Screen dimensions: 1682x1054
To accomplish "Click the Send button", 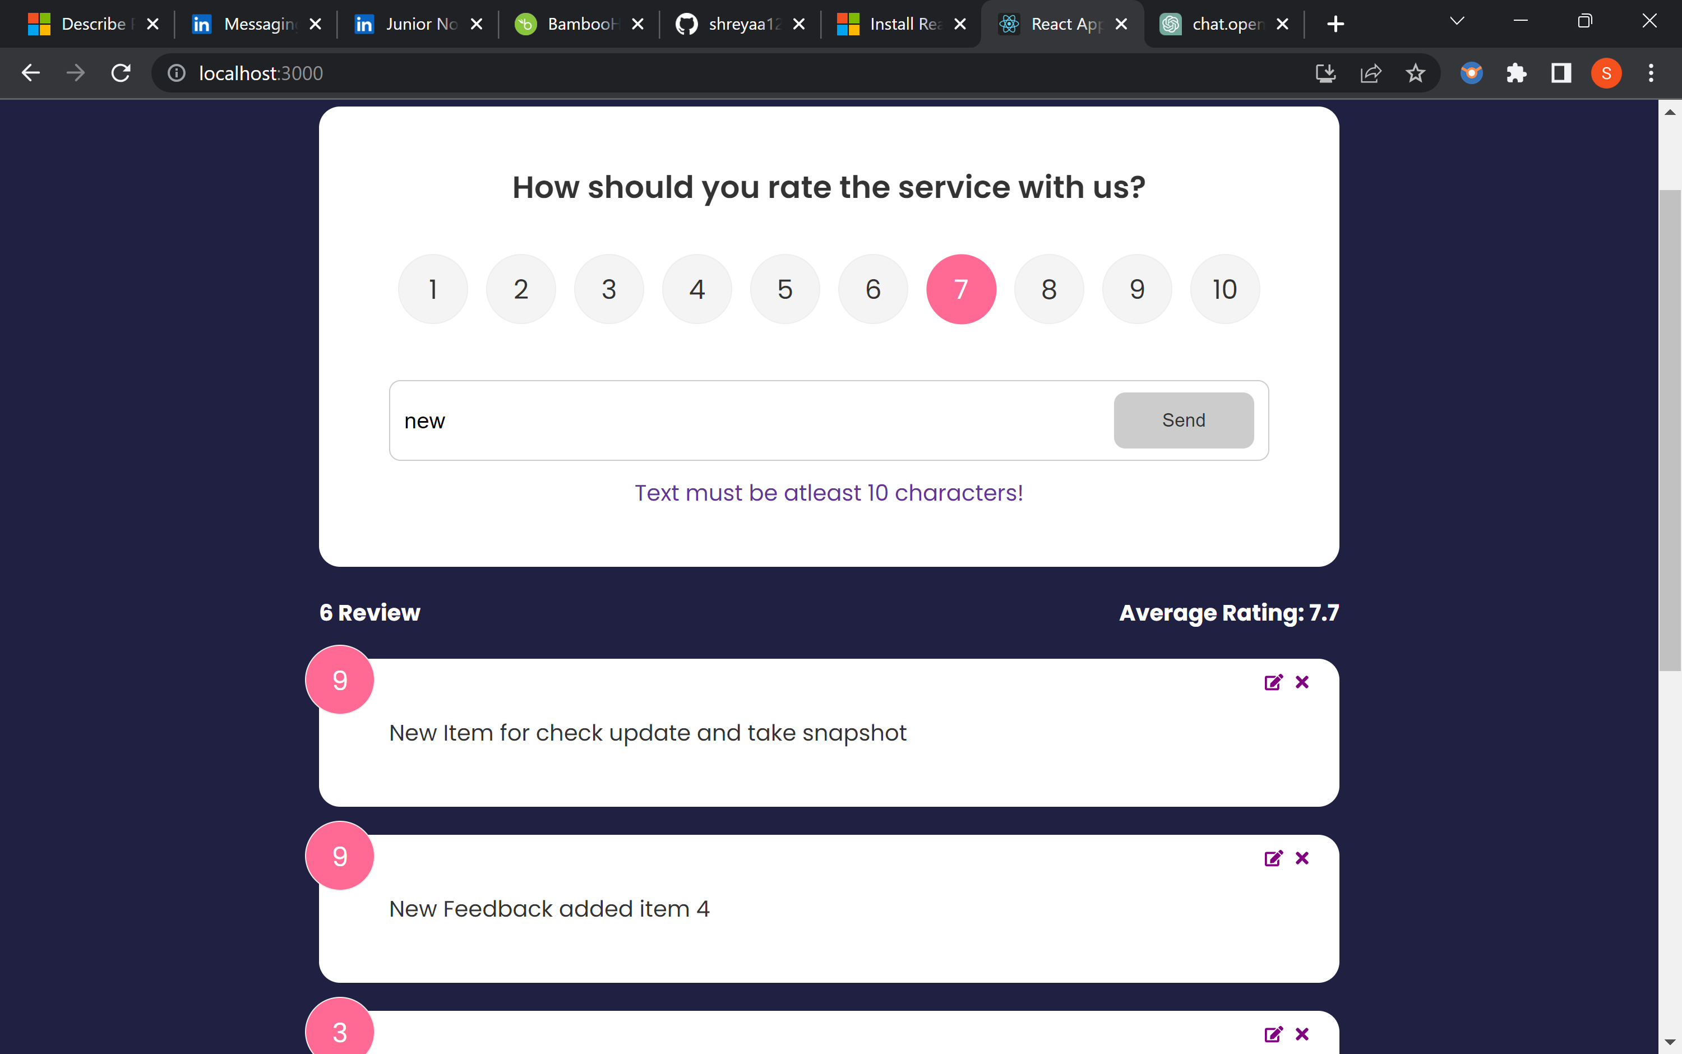I will click(x=1183, y=420).
